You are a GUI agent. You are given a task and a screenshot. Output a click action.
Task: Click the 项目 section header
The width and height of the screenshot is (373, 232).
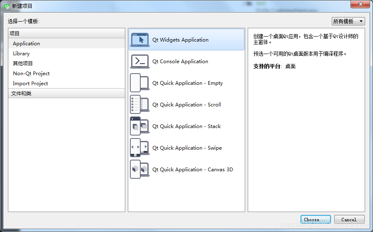(66, 33)
